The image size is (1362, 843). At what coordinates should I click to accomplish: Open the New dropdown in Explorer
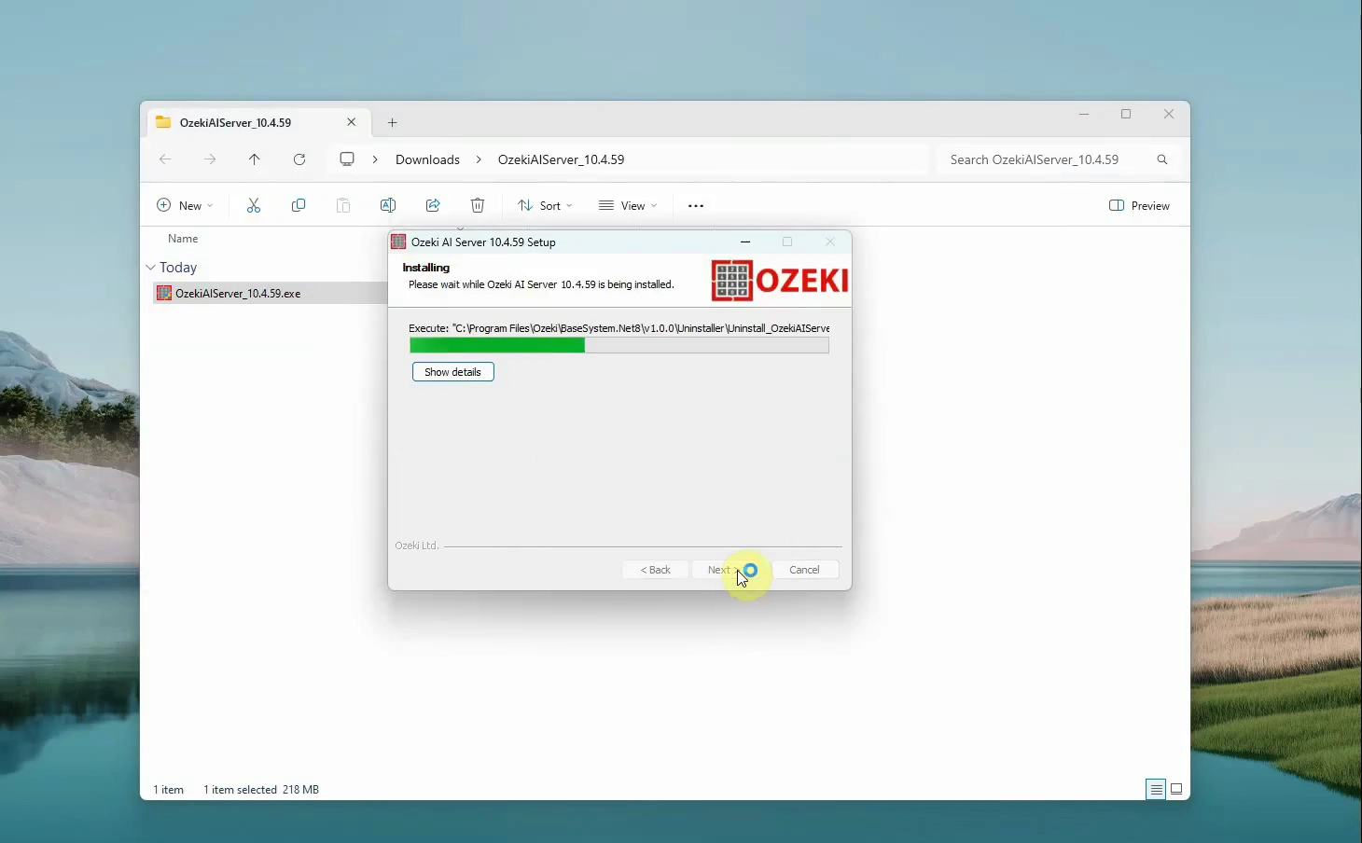(x=185, y=205)
